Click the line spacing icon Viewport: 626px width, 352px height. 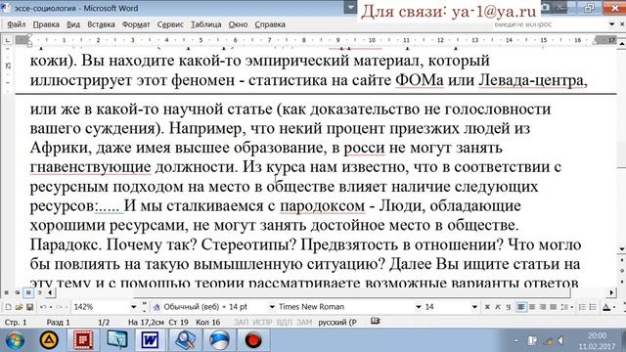click(x=563, y=307)
